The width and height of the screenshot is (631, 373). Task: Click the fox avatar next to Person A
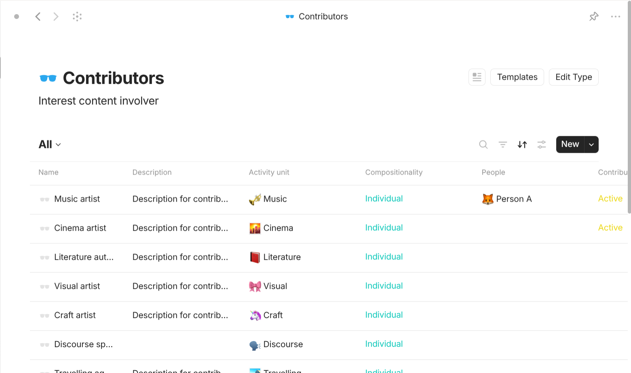point(487,199)
